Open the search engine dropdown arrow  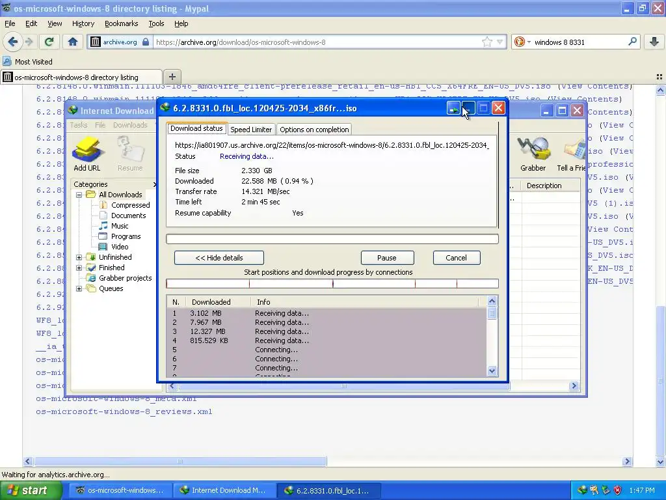pos(529,42)
